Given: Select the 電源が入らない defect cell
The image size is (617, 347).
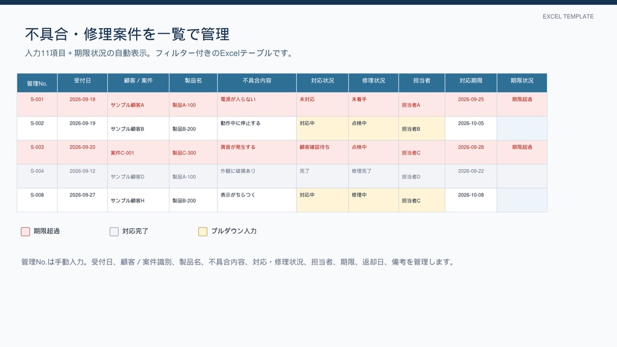Looking at the screenshot, I should [257, 105].
